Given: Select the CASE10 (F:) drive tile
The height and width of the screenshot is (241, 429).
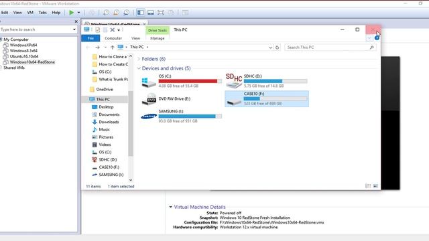Looking at the screenshot, I should (x=267, y=98).
